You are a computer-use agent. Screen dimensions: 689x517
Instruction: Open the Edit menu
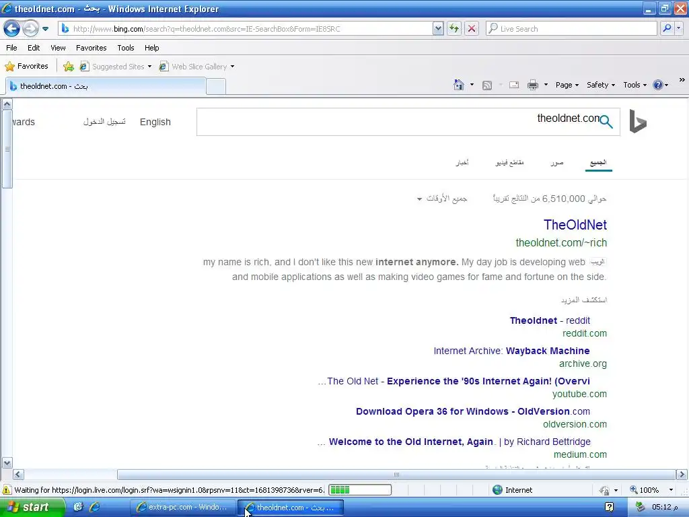point(34,48)
